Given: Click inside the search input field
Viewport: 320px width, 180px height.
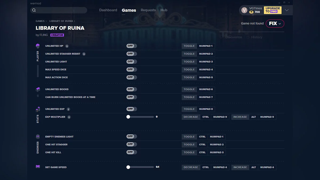Looking at the screenshot, I should [59, 10].
